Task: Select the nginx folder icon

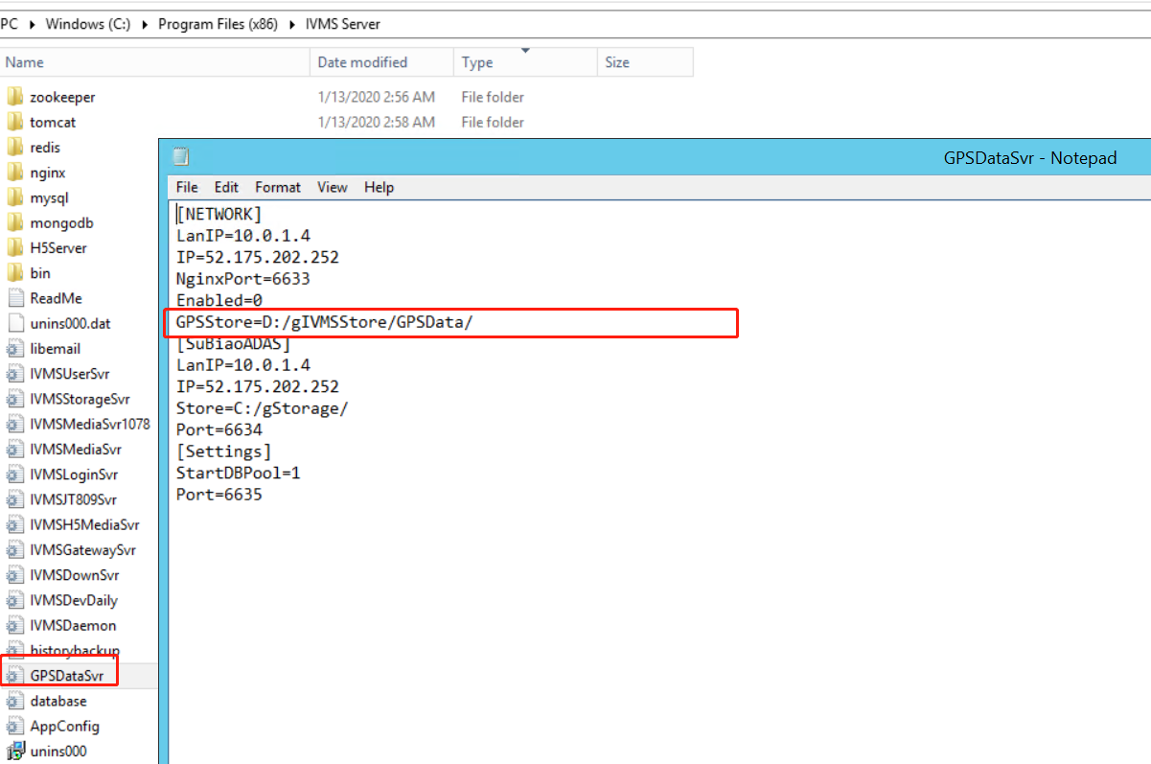Action: (14, 173)
